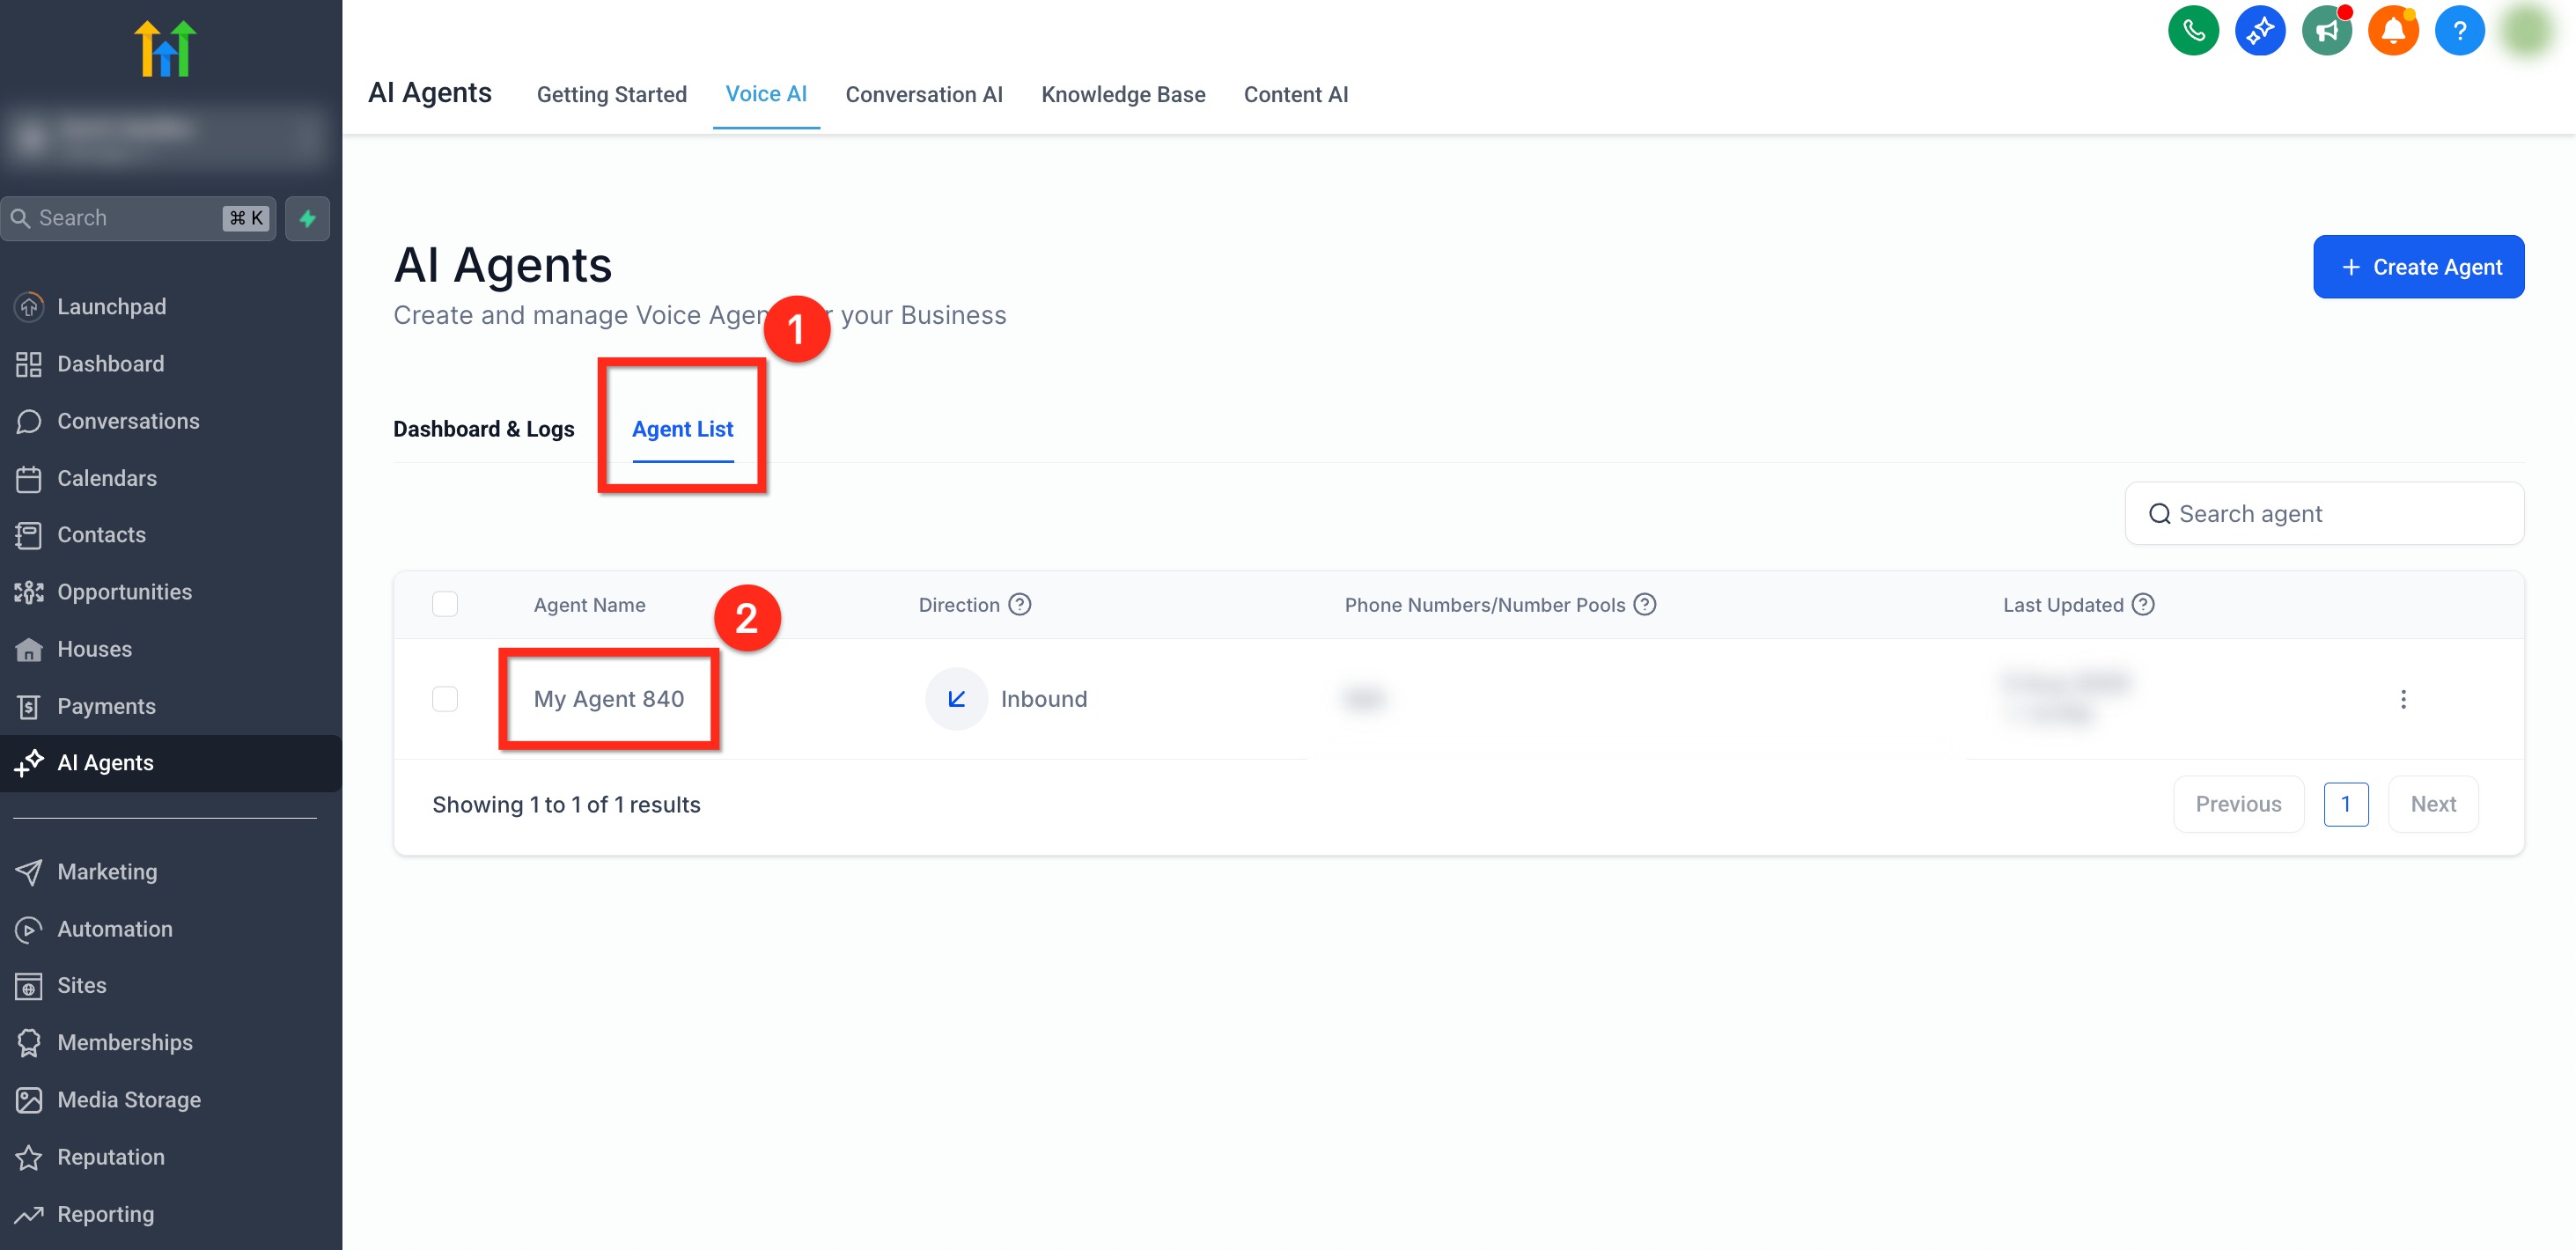Image resolution: width=2576 pixels, height=1250 pixels.
Task: Click the green phone dialer icon
Action: 2192,31
